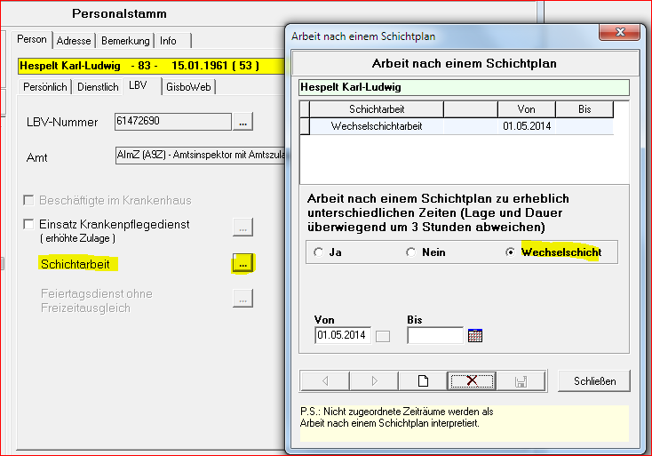Viewport: 652px width, 456px height.
Task: Switch to the Adresse tab
Action: [75, 41]
